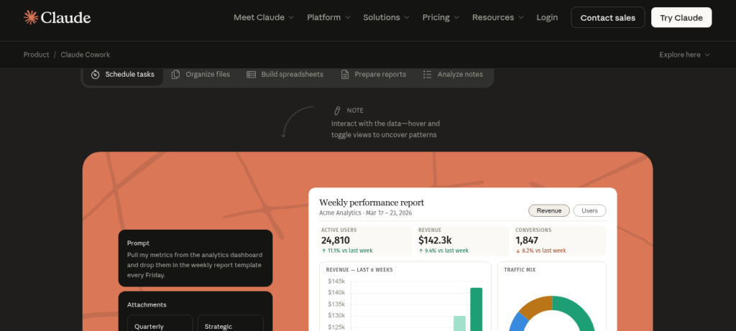
Task: Click the Login link
Action: coord(547,17)
